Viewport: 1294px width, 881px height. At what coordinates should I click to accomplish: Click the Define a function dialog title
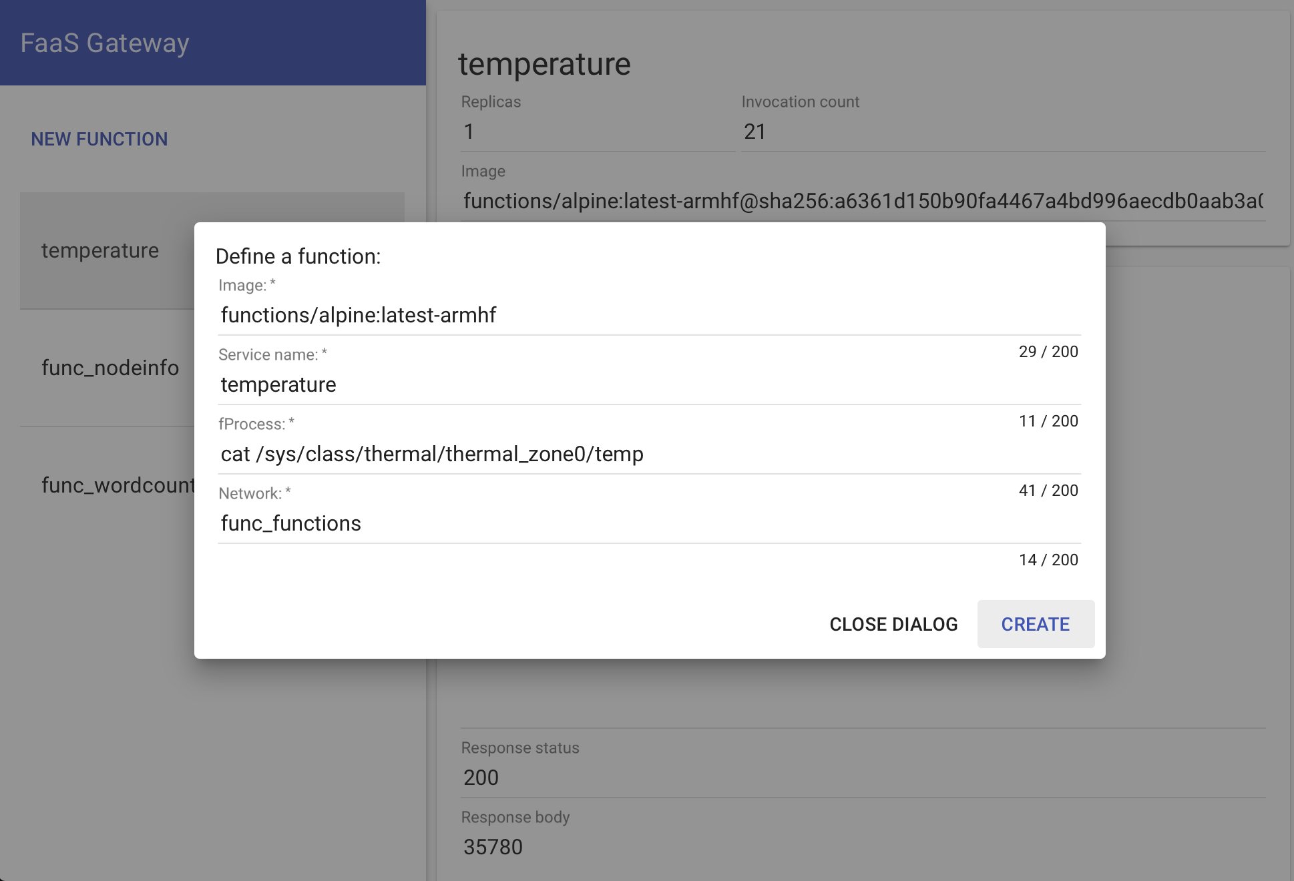click(298, 256)
